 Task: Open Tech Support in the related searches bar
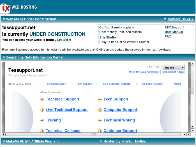(84, 84)
